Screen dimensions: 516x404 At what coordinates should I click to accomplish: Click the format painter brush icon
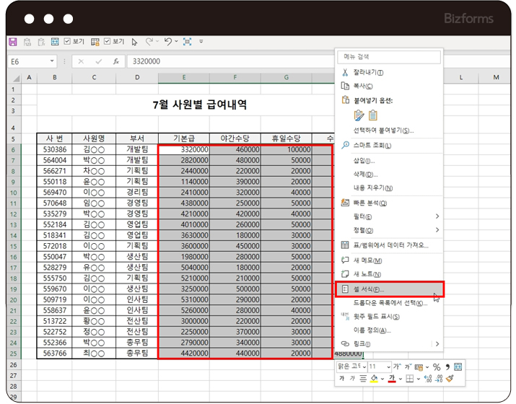point(449,379)
